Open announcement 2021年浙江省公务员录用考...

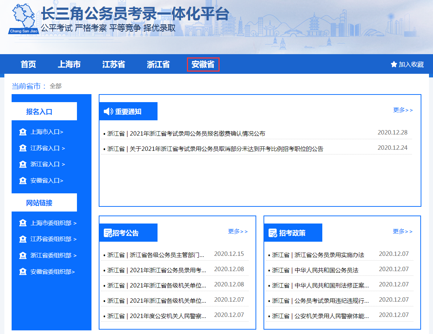point(156,270)
